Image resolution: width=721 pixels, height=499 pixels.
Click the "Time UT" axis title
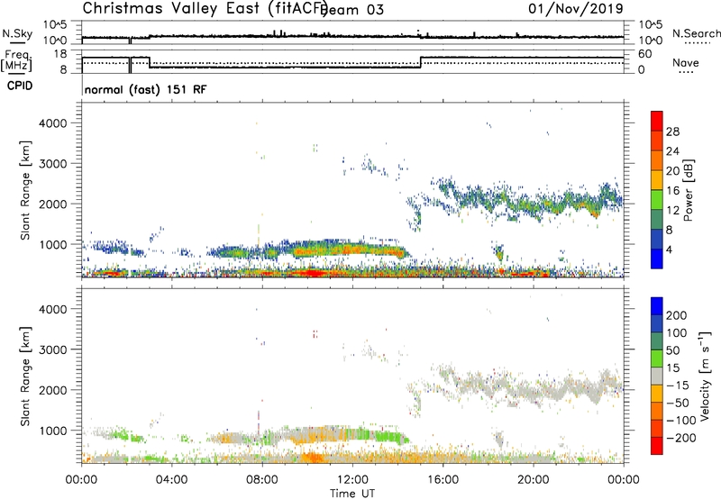352,494
